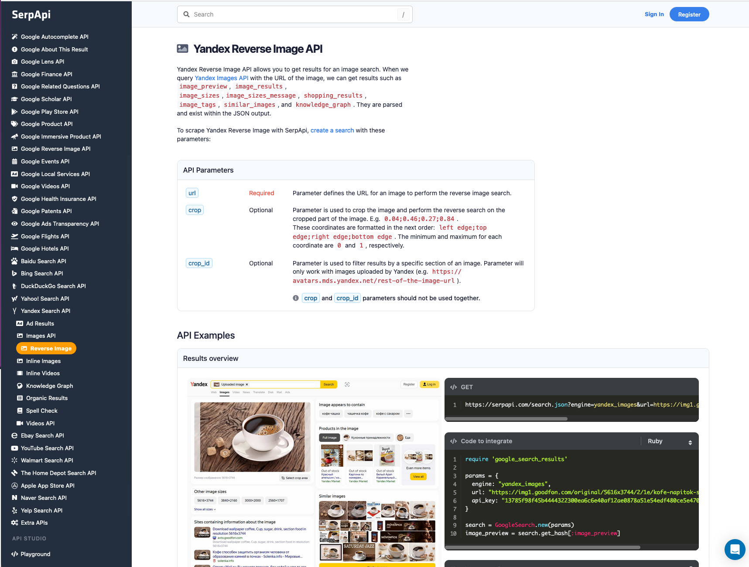Select the DuckDuckGo Search API icon
749x567 pixels.
coord(14,286)
